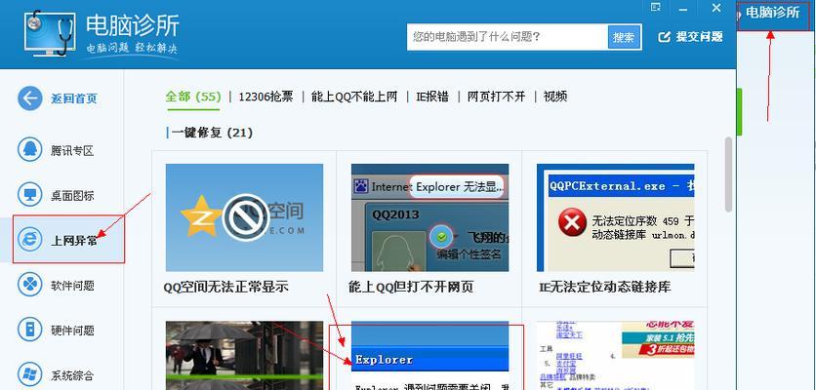Focus the 您的电脑遇到了什么问题 search field
This screenshot has height=390, width=816.
coord(508,37)
